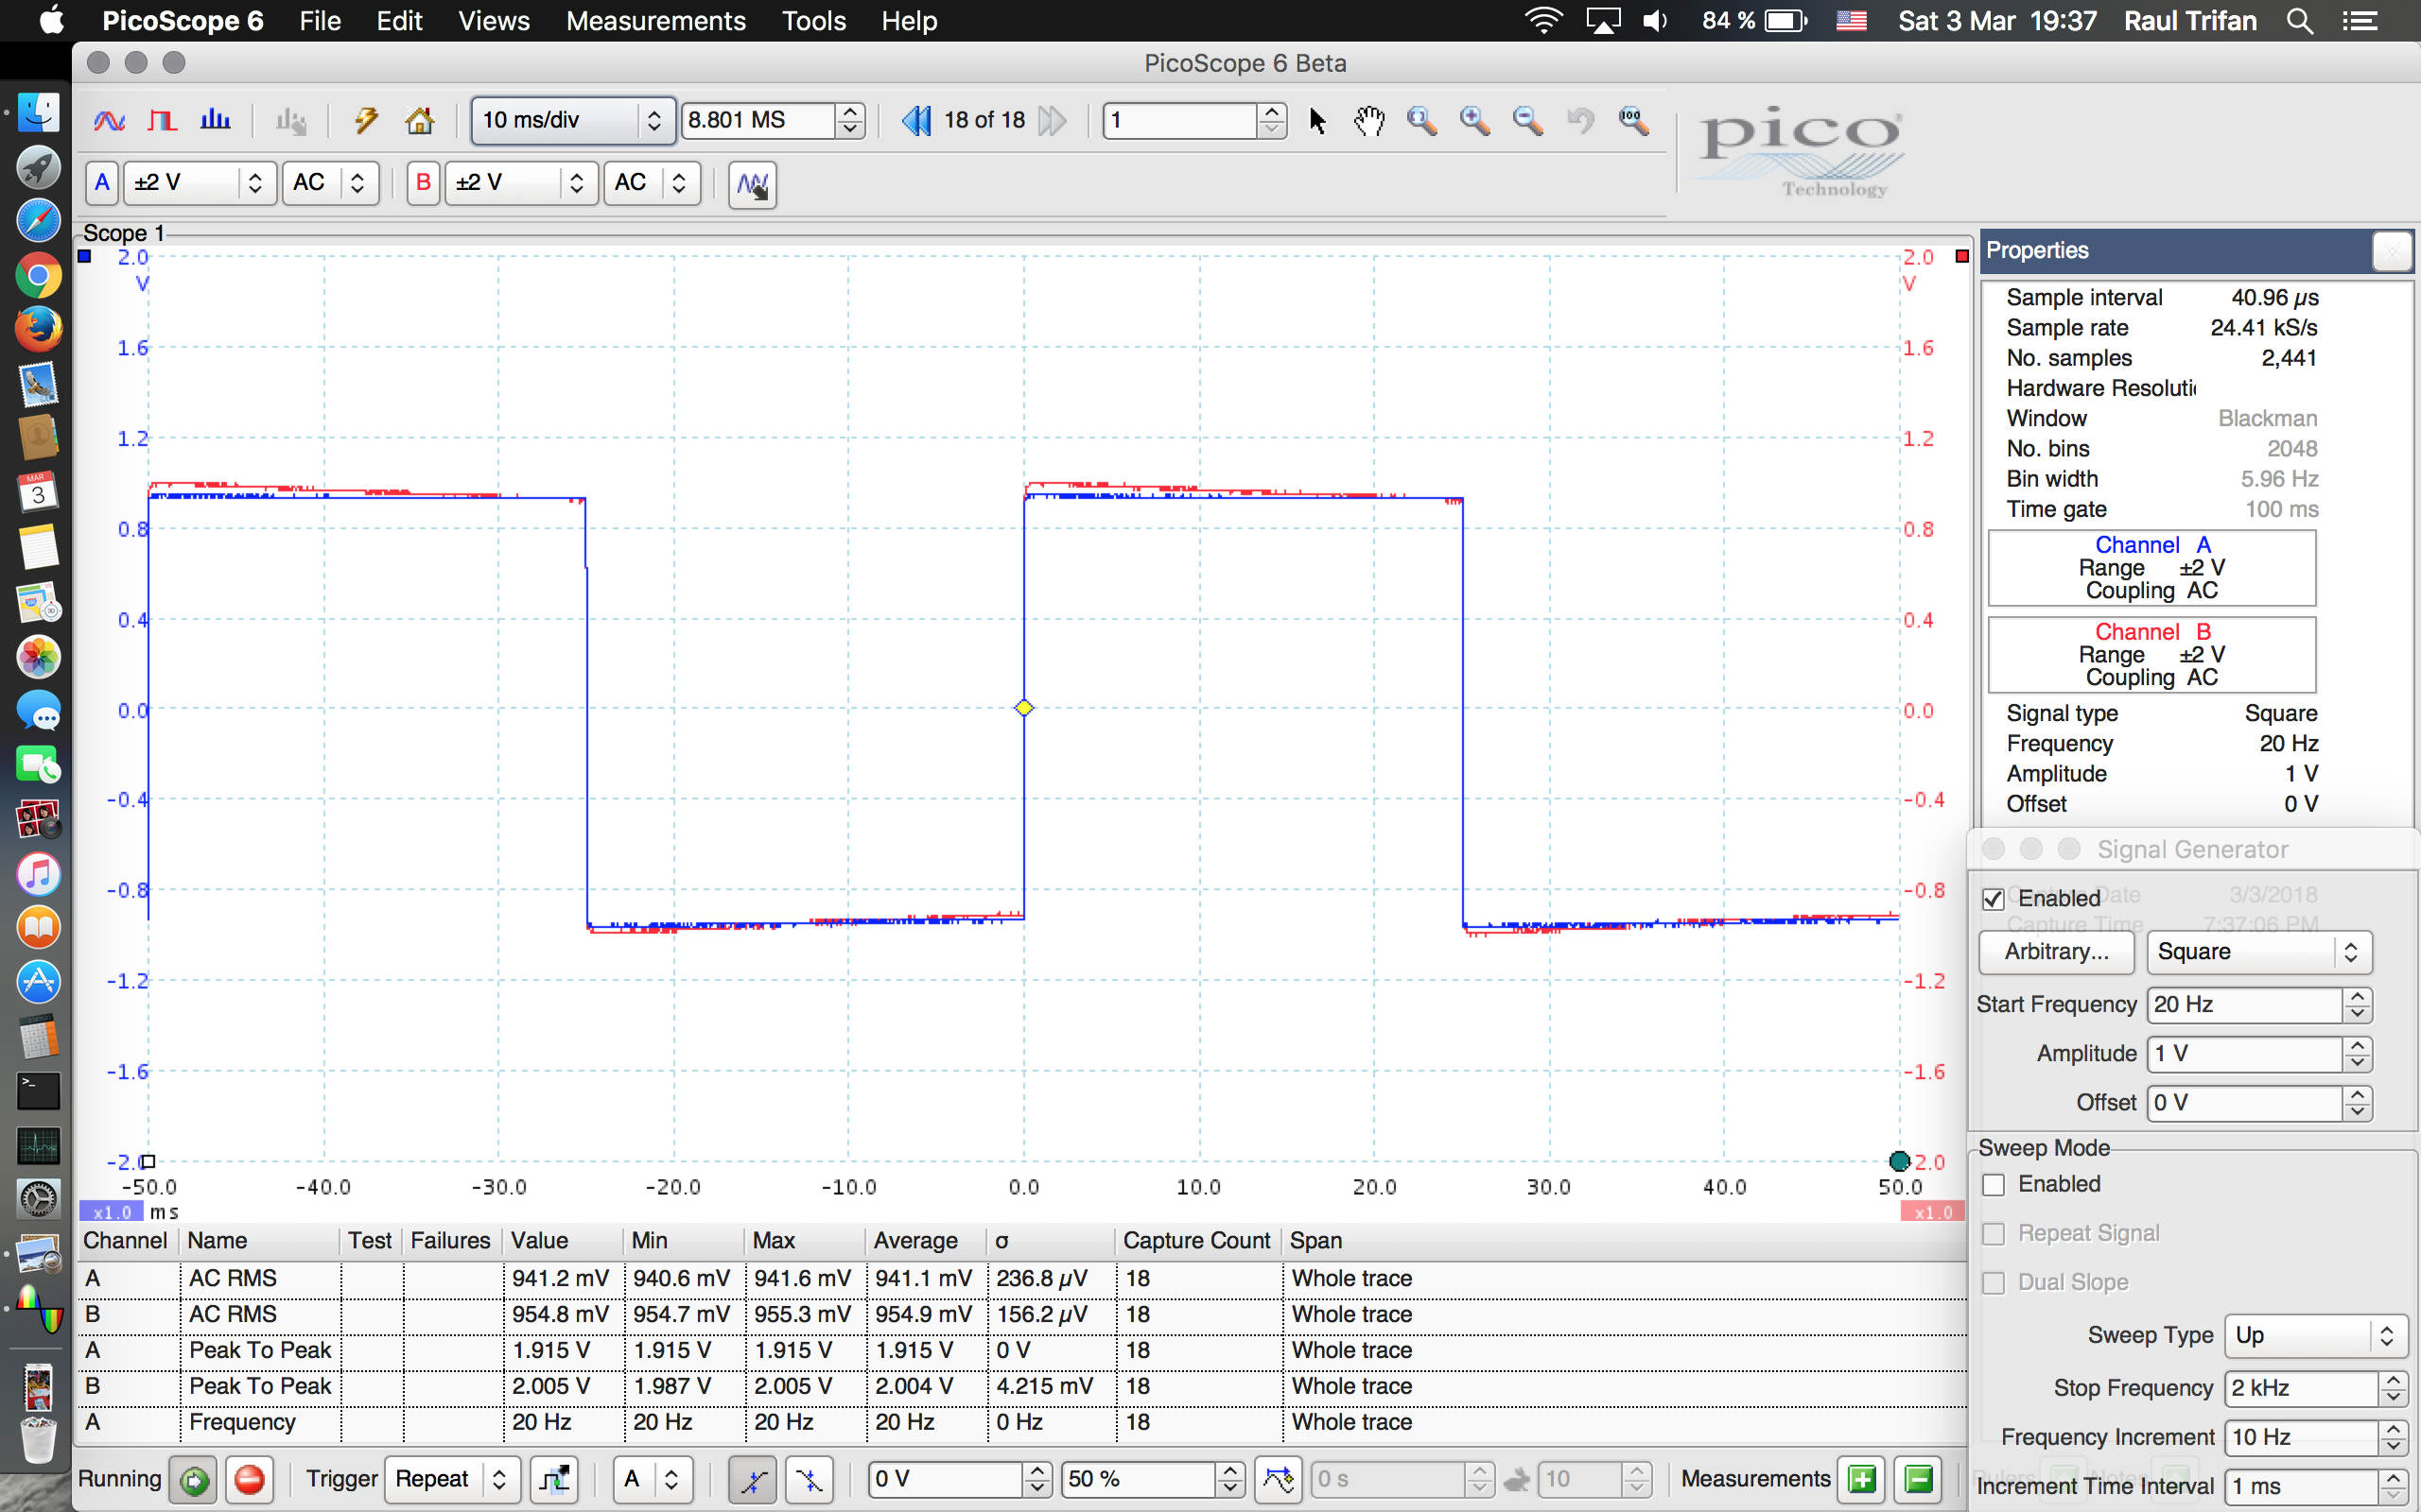Viewport: 2421px width, 1512px height.
Task: Click the Arbitrary... button
Action: pos(2057,952)
